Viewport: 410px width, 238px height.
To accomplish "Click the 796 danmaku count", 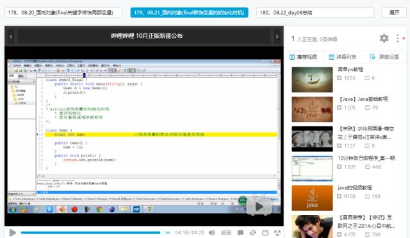I will click(376, 234).
